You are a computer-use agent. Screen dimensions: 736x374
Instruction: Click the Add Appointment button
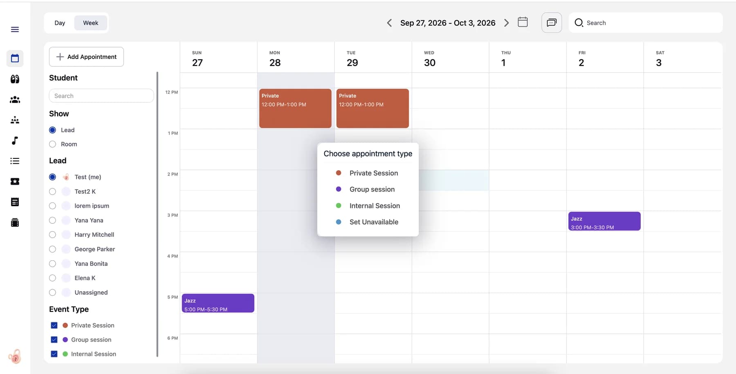tap(86, 57)
